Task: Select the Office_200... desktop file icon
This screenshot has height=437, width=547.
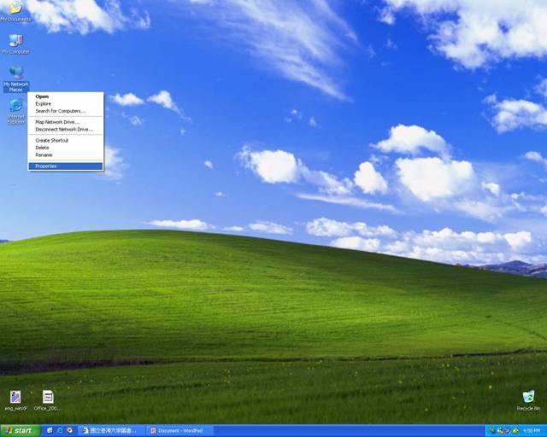Action: tap(48, 400)
